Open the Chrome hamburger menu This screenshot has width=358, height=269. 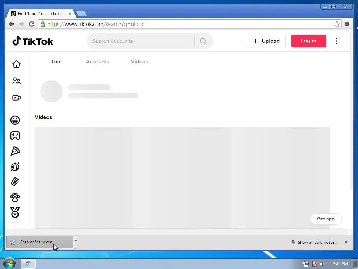(x=347, y=24)
